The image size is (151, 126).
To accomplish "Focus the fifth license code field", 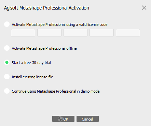I will [128, 33].
